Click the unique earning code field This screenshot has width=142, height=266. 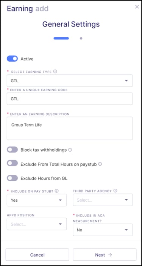(70, 99)
